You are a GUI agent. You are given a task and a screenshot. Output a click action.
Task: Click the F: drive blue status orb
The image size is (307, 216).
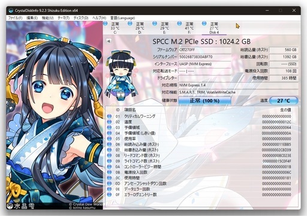pyautogui.click(x=179, y=23)
